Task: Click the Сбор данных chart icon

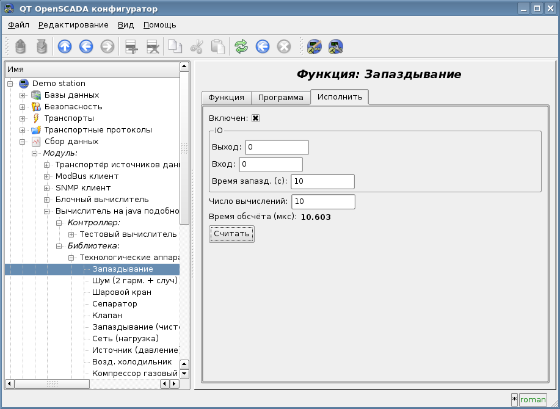Action: click(35, 142)
